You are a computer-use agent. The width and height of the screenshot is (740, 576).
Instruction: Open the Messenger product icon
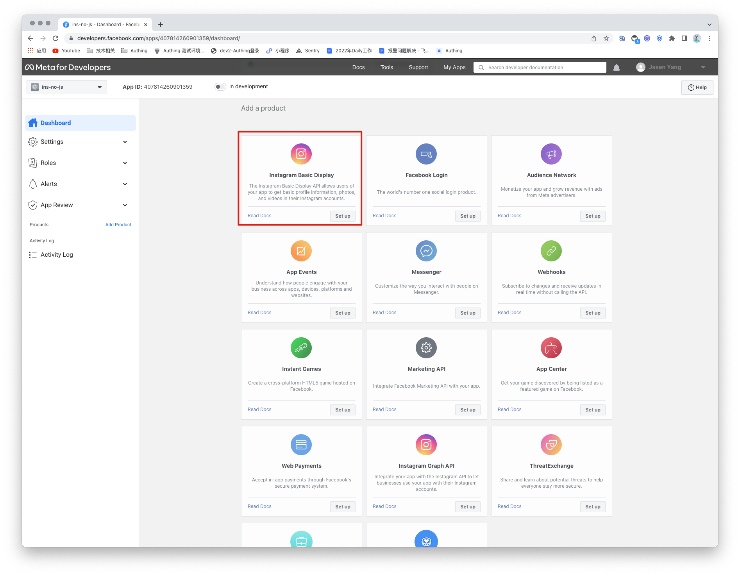[426, 250]
